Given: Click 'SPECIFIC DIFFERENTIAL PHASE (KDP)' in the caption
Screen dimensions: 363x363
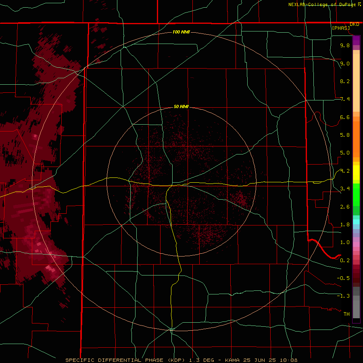Looking at the screenshot, I should pyautogui.click(x=126, y=360).
